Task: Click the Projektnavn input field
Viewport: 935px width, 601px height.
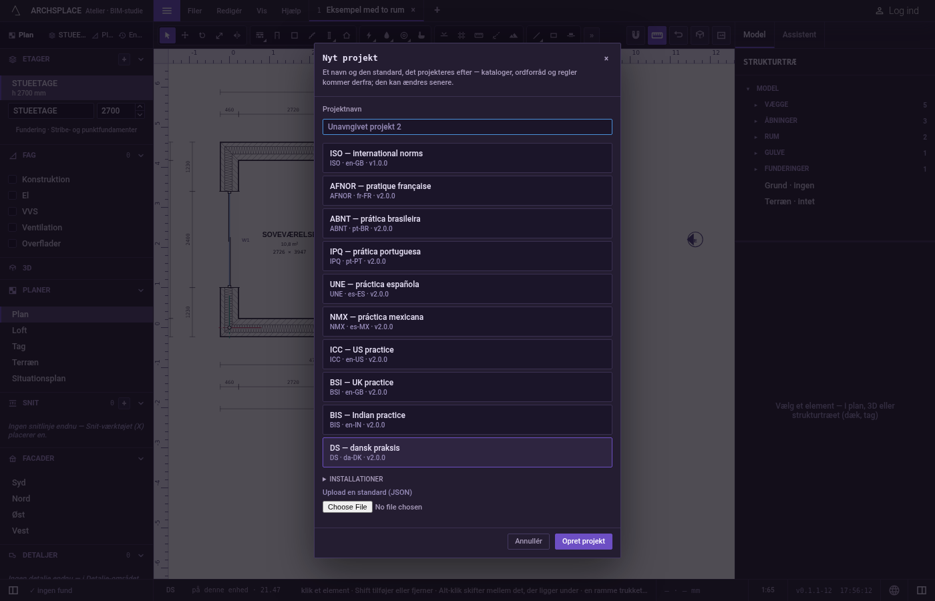Action: point(467,127)
